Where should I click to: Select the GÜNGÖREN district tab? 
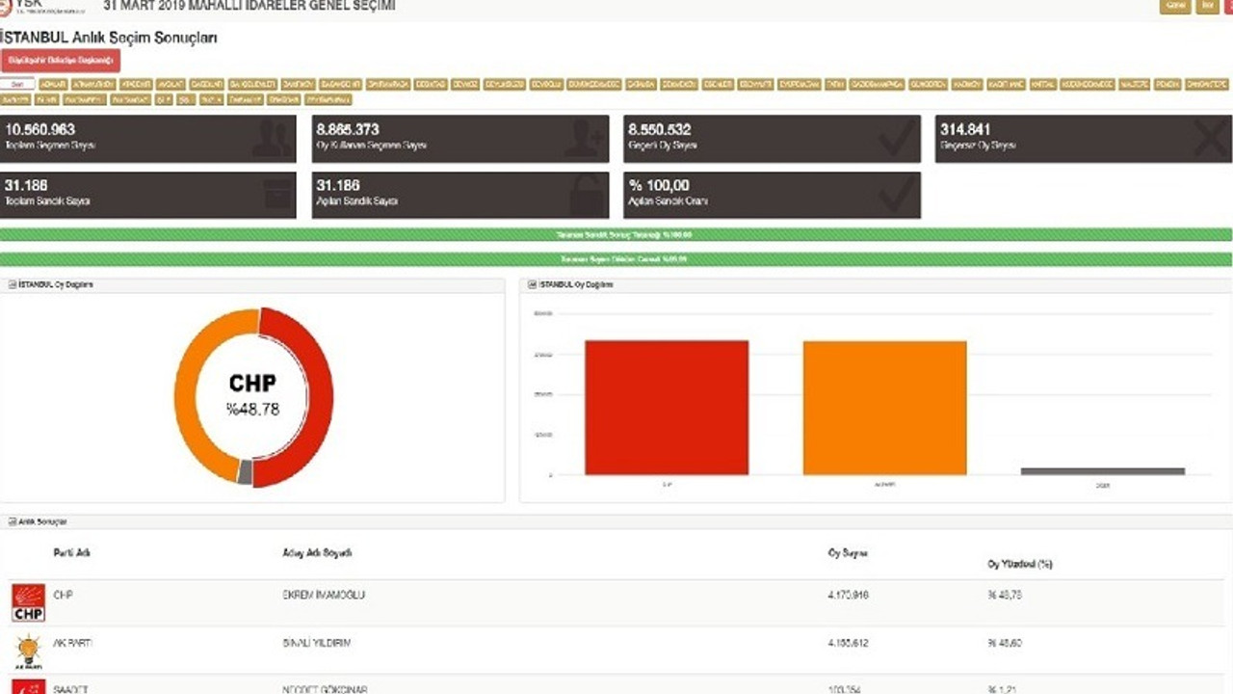[x=928, y=85]
